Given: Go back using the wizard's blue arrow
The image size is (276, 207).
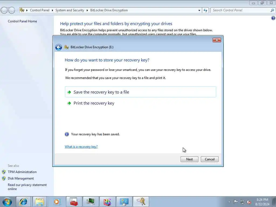Looking at the screenshot, I should coord(58,47).
